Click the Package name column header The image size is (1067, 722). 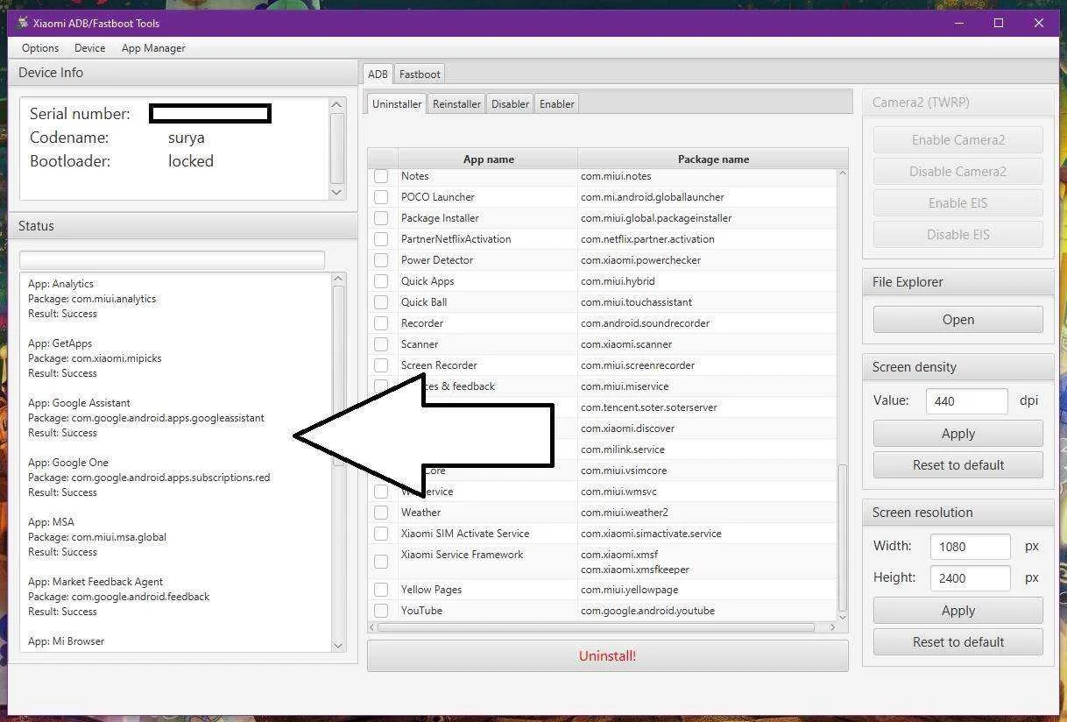tap(712, 159)
